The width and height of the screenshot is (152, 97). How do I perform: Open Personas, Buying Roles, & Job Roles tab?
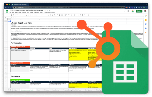pos(73,90)
